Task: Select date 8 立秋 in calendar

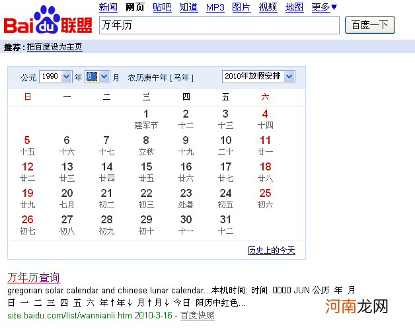Action: click(146, 145)
